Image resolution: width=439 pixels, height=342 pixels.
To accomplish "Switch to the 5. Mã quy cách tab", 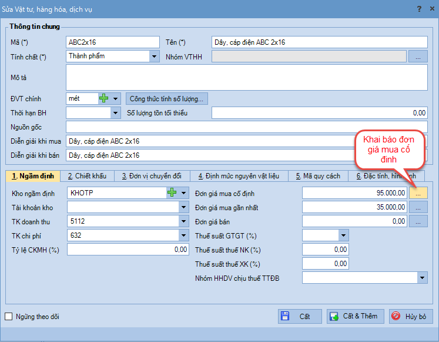I will 318,176.
